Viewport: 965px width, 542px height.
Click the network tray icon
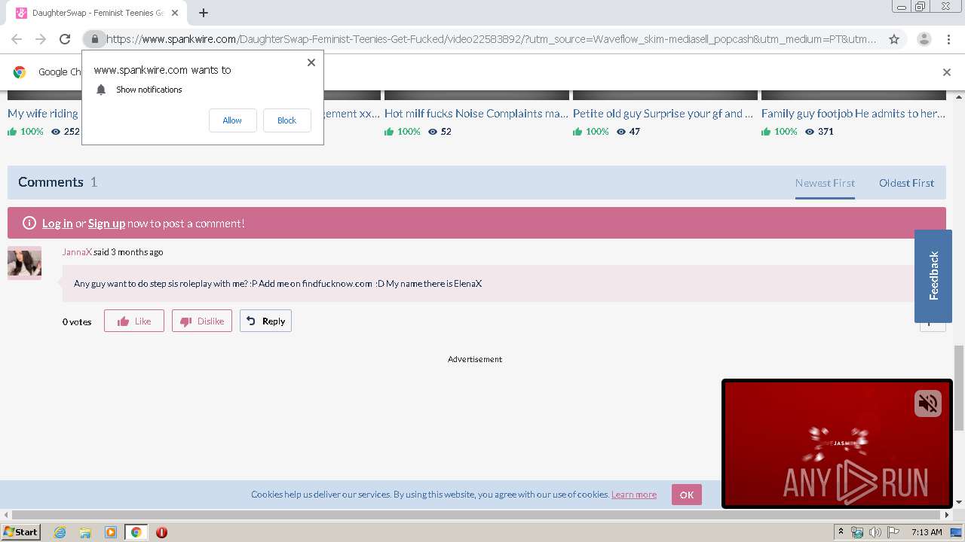[858, 532]
